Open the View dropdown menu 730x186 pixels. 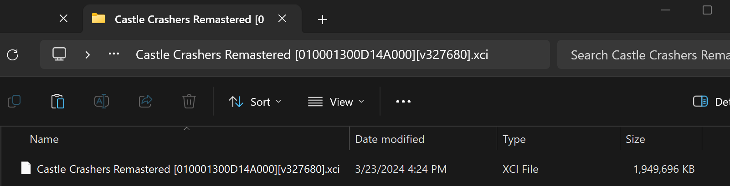point(336,102)
